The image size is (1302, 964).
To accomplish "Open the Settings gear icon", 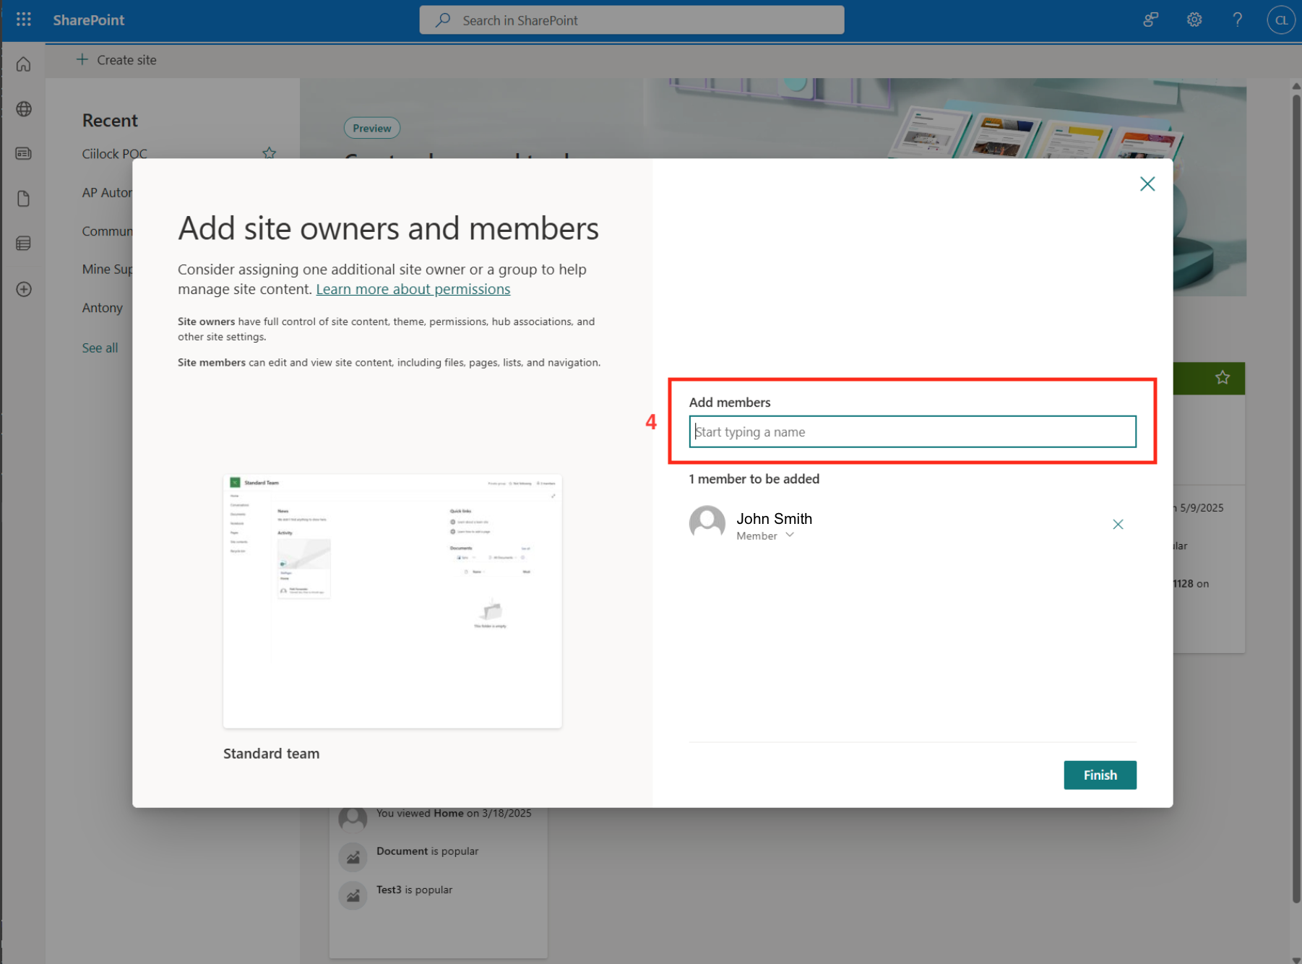I will 1194,20.
